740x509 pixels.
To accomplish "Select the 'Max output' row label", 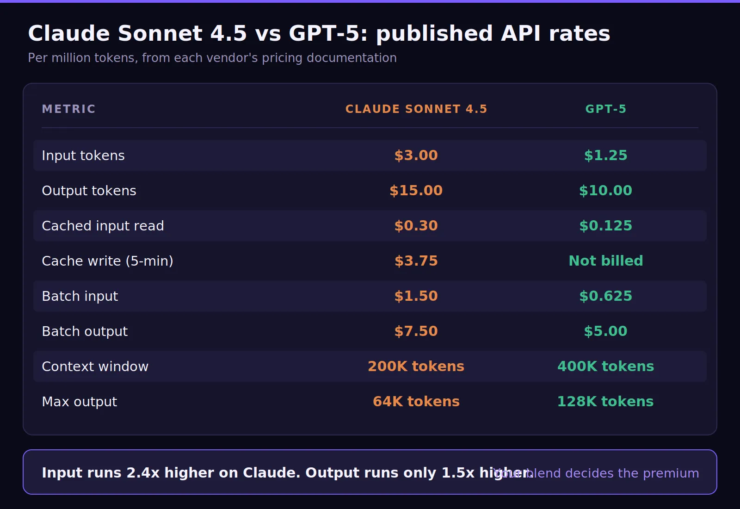I will 80,402.
